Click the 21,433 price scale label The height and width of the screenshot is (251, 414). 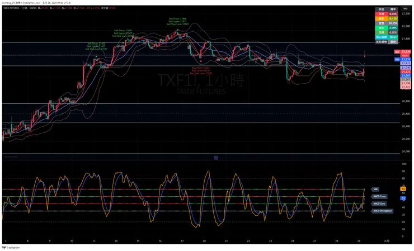406,64
